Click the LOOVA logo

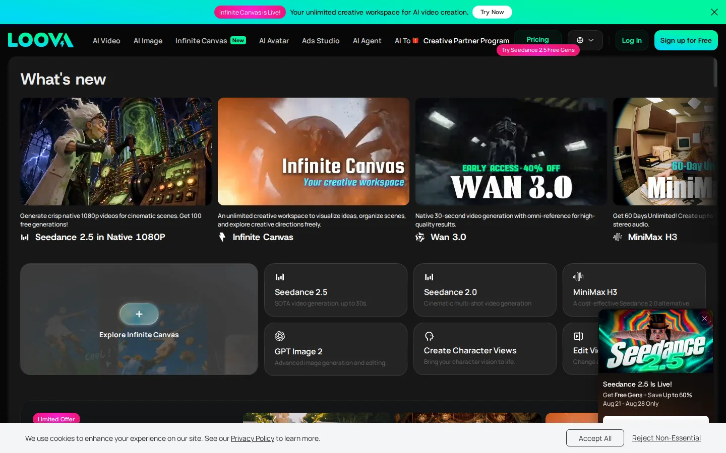(41, 40)
